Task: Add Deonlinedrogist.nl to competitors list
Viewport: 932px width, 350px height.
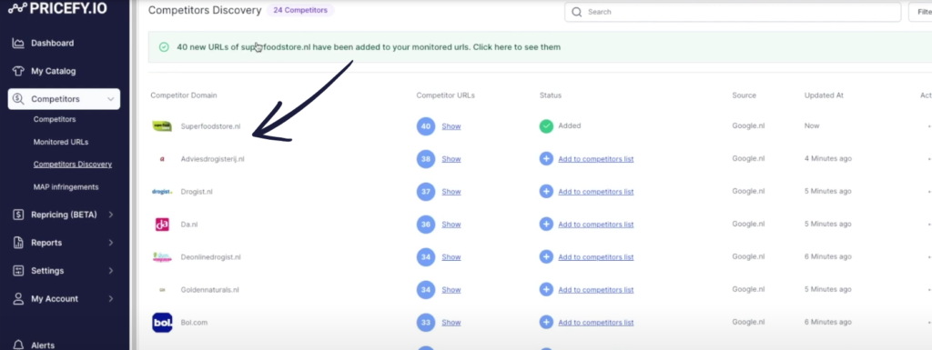Action: click(x=595, y=257)
